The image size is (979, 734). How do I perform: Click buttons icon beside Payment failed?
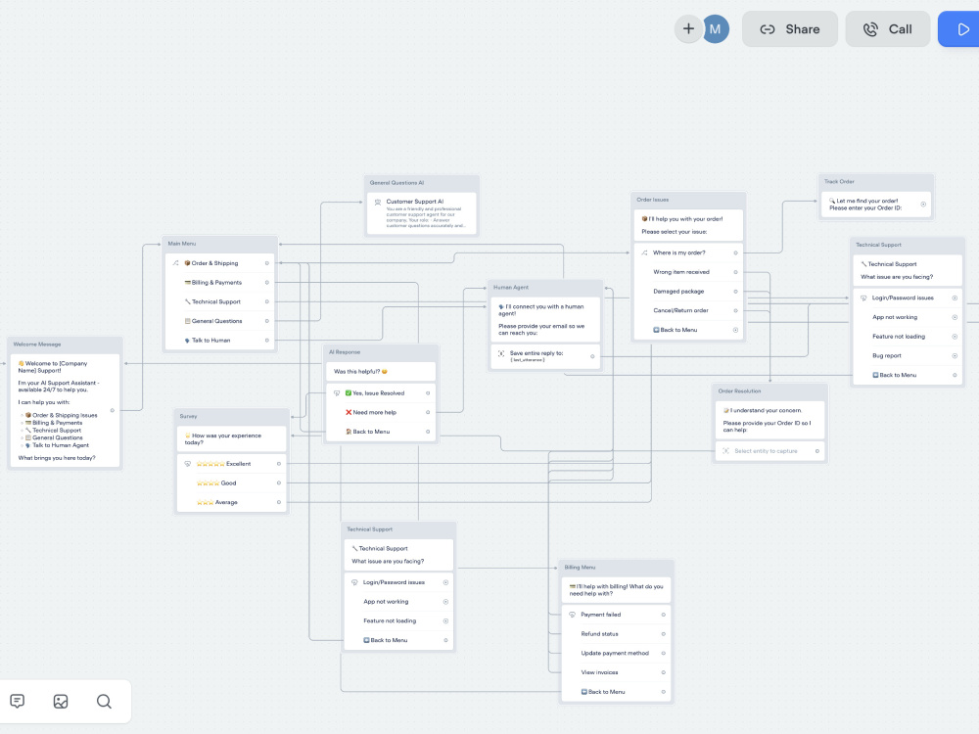click(x=572, y=615)
